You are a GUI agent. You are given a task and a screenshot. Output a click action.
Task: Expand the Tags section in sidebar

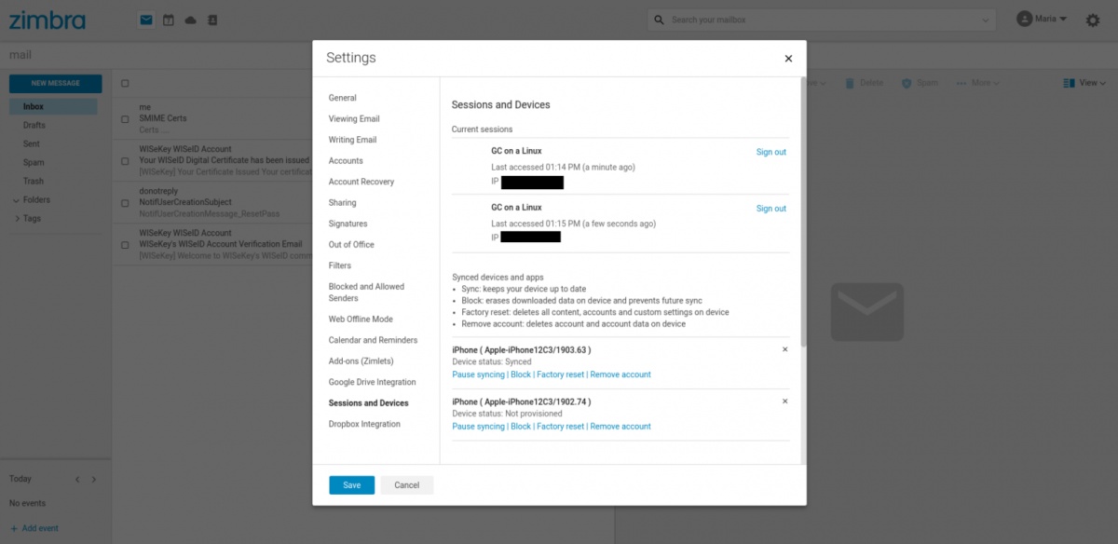[x=16, y=219]
